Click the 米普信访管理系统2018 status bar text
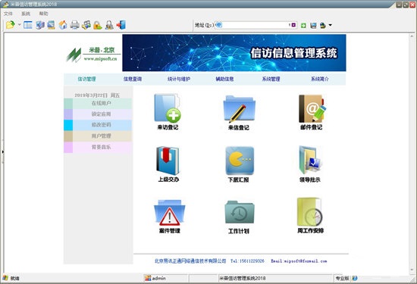The height and width of the screenshot is (284, 417). pyautogui.click(x=243, y=278)
